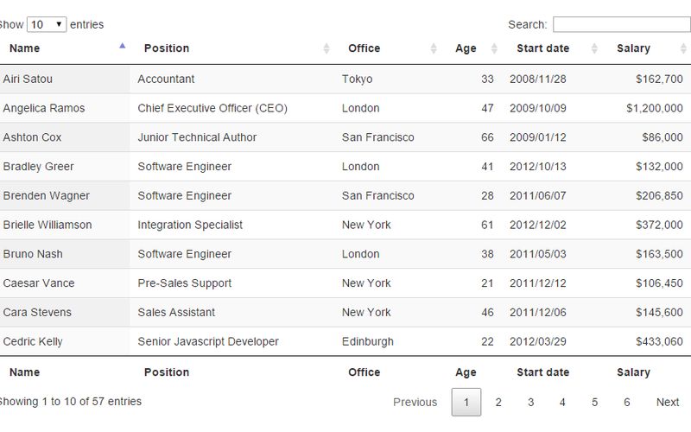
Task: Click the Next pagination button
Action: click(668, 402)
